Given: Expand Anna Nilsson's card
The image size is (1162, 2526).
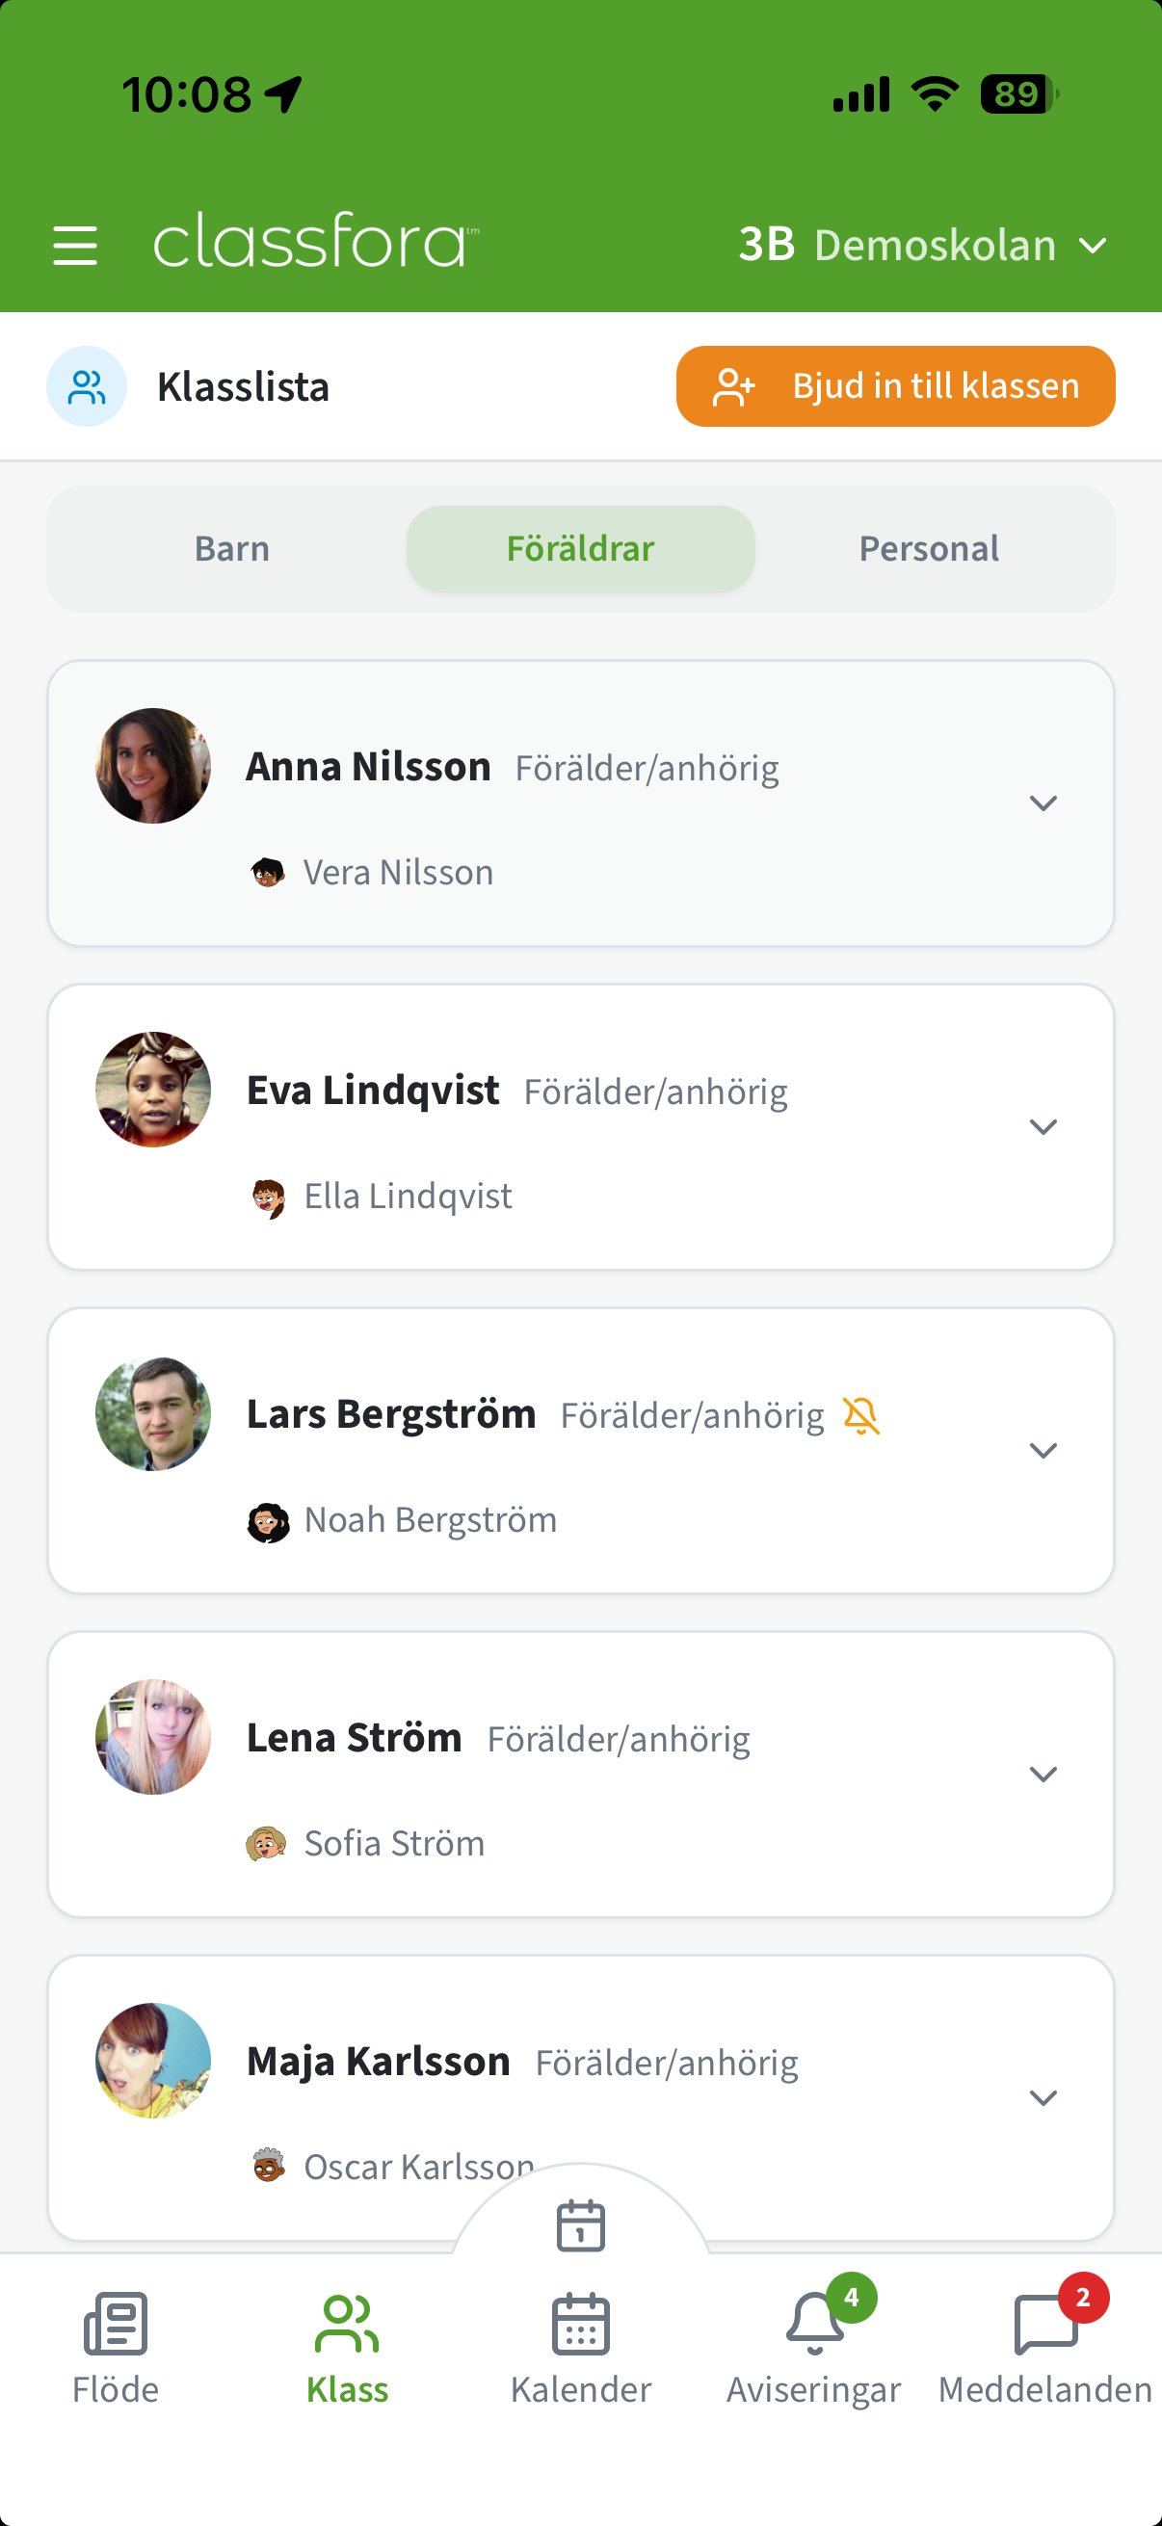Looking at the screenshot, I should [x=1043, y=803].
